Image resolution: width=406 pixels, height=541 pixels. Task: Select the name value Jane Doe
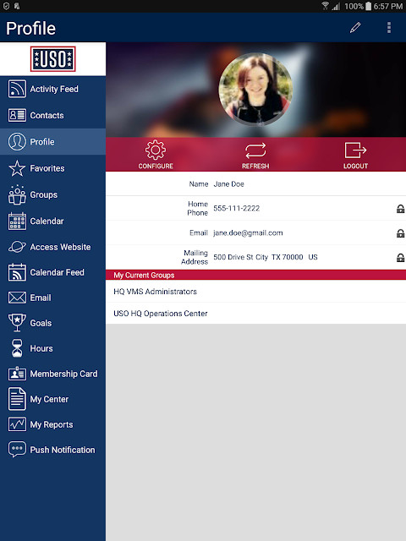click(228, 184)
